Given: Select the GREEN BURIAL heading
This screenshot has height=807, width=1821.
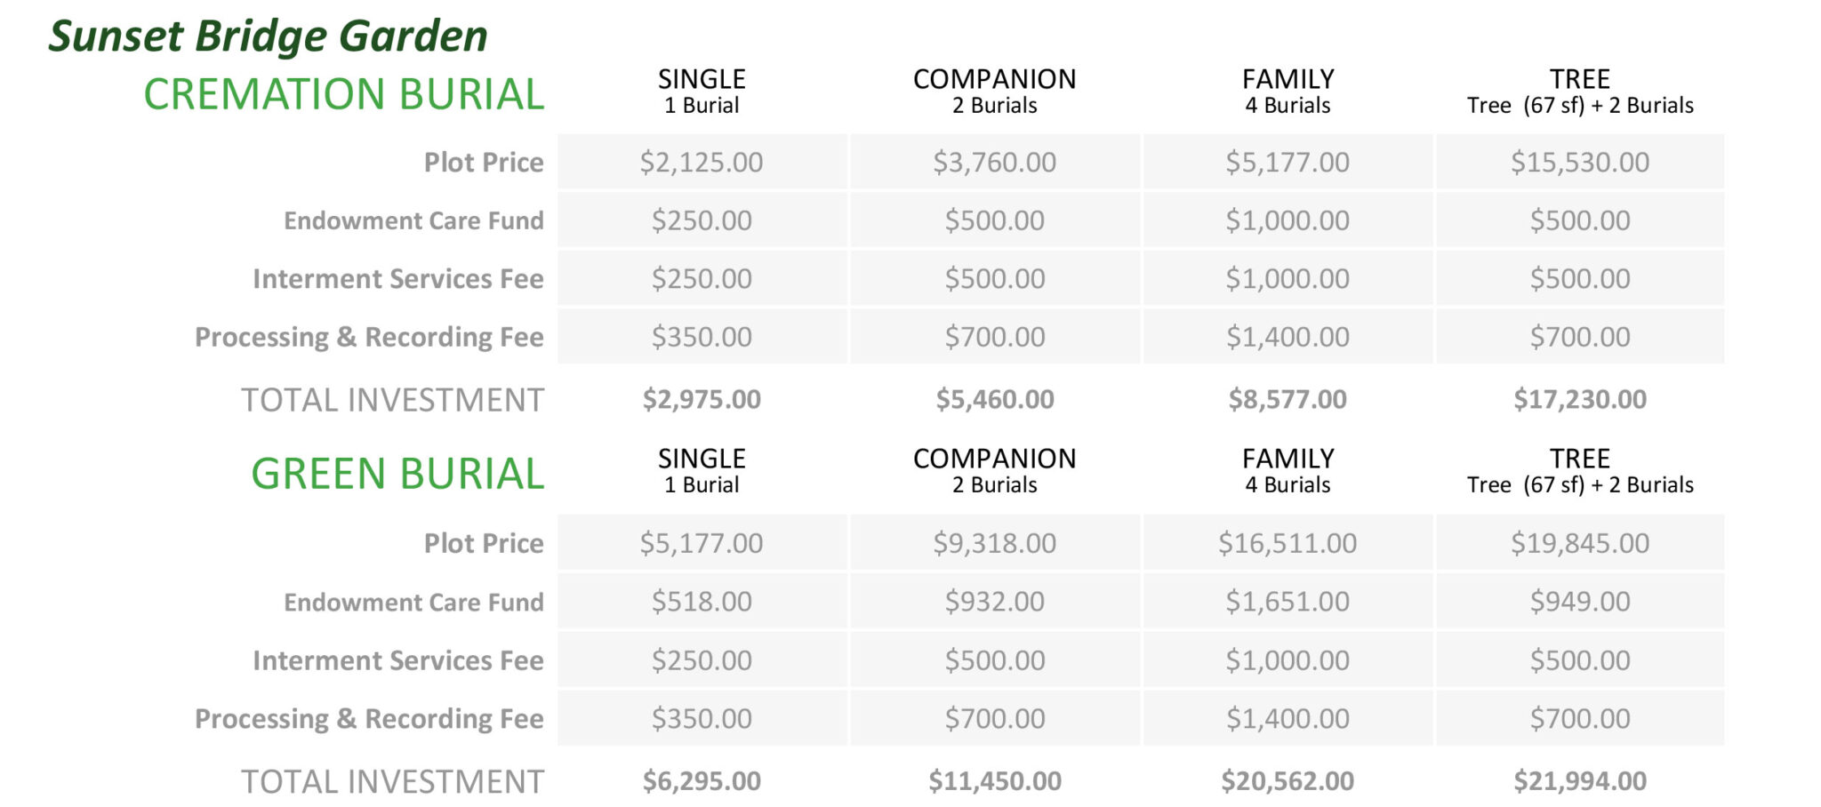Looking at the screenshot, I should [397, 474].
